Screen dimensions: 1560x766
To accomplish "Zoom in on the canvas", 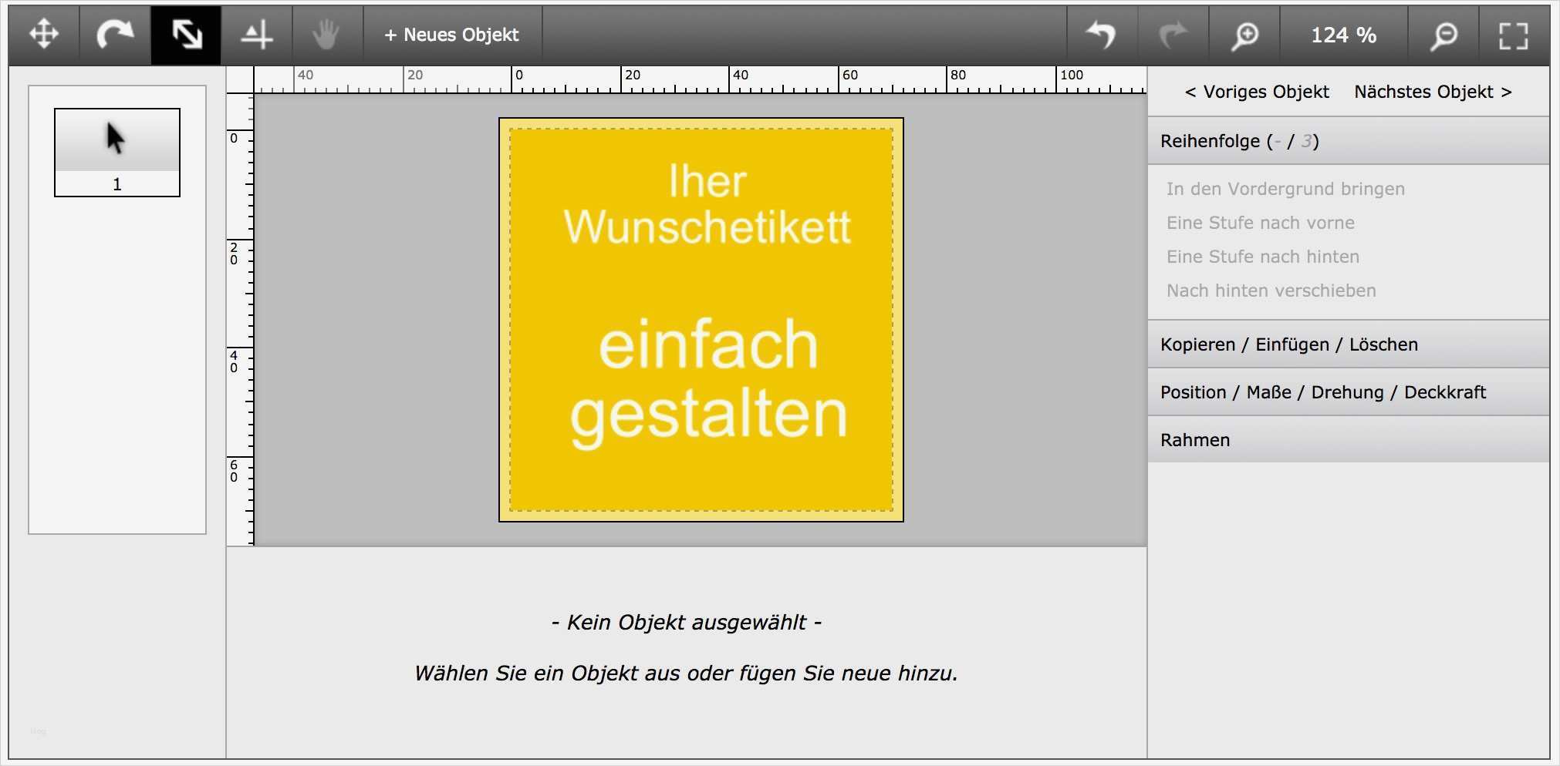I will pyautogui.click(x=1244, y=34).
